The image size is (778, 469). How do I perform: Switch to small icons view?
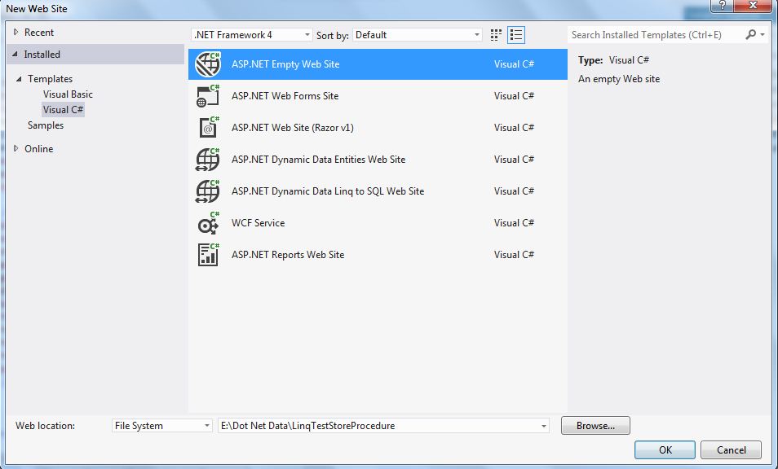[496, 35]
